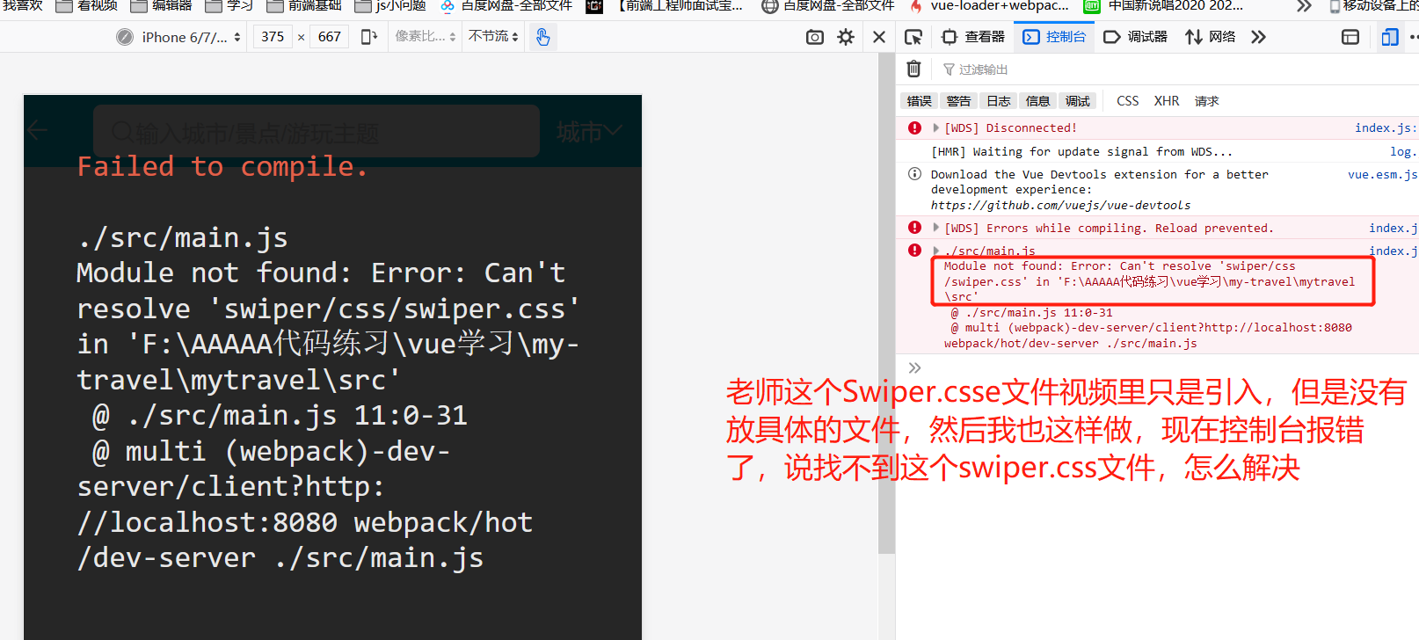The height and width of the screenshot is (640, 1419).
Task: Switch to the 控制台 Console tab
Action: click(1054, 37)
